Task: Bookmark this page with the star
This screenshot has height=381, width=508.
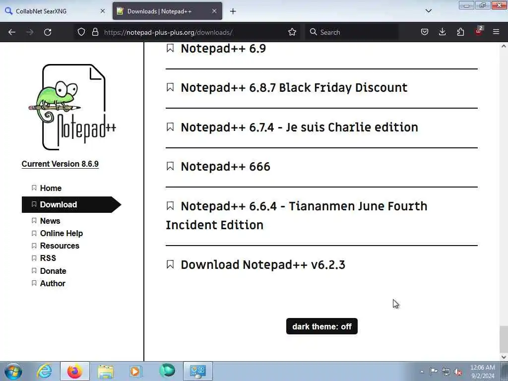Action: (x=292, y=32)
